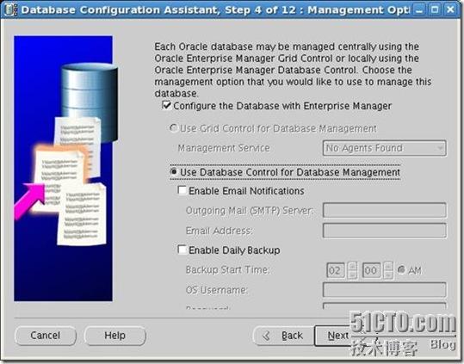The image size is (464, 364).
Task: Open the Management Service dropdown
Action: click(x=385, y=148)
